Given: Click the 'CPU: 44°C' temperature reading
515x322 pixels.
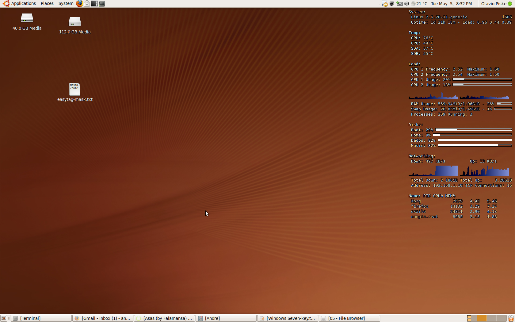Looking at the screenshot, I should point(422,43).
